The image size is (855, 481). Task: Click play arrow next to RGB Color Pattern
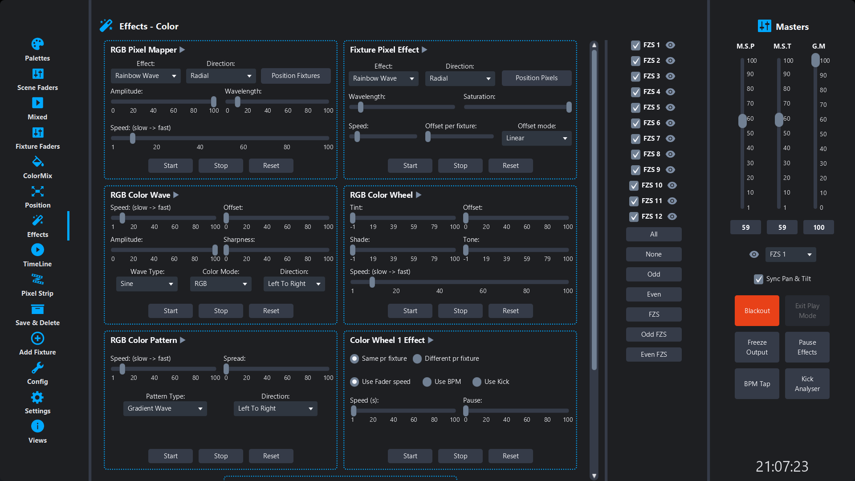183,340
